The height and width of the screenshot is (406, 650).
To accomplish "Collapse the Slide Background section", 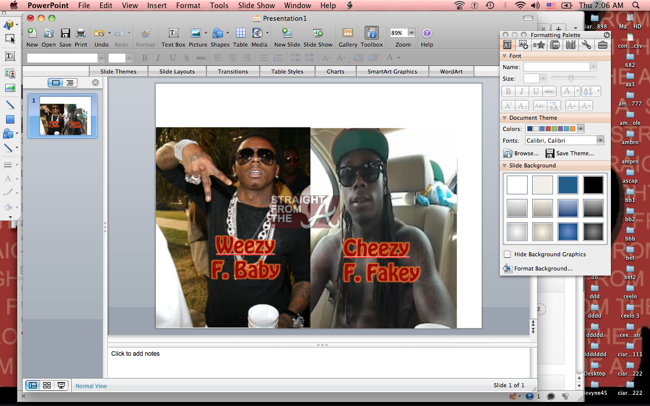I will [505, 165].
